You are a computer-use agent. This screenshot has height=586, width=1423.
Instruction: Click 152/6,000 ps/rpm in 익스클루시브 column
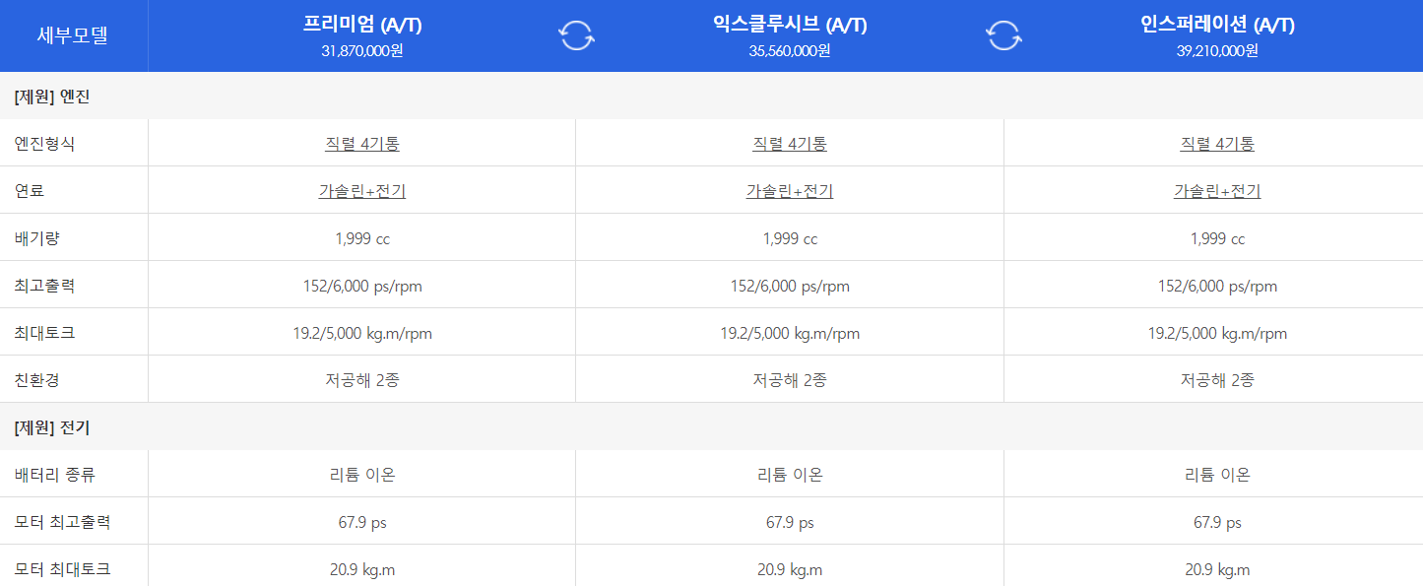(790, 287)
